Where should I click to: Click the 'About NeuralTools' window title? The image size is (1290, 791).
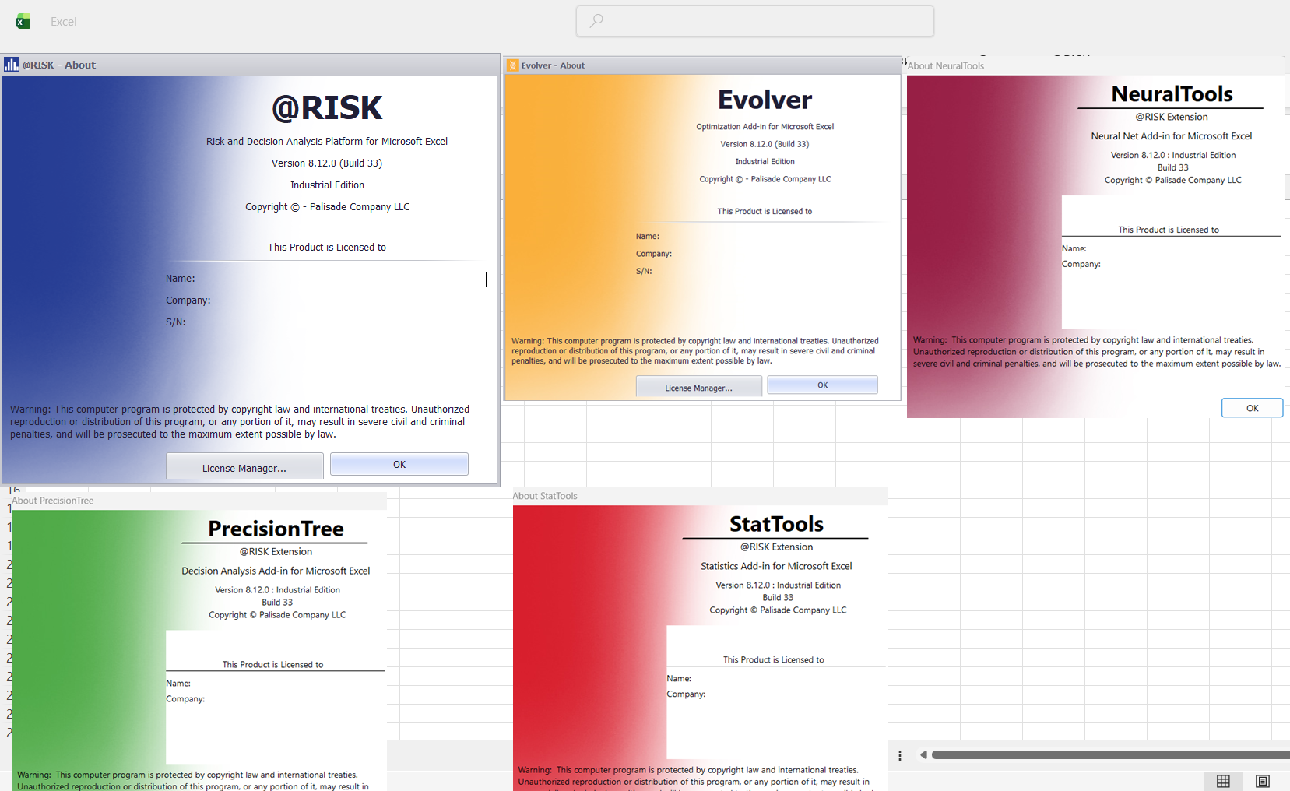(x=945, y=66)
